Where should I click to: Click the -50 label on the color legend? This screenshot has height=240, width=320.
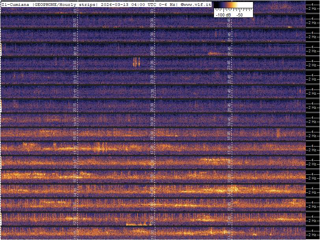pos(239,15)
